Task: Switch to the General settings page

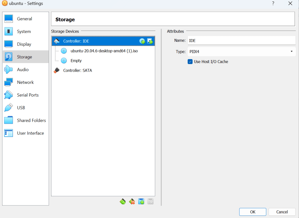Action: pyautogui.click(x=25, y=19)
